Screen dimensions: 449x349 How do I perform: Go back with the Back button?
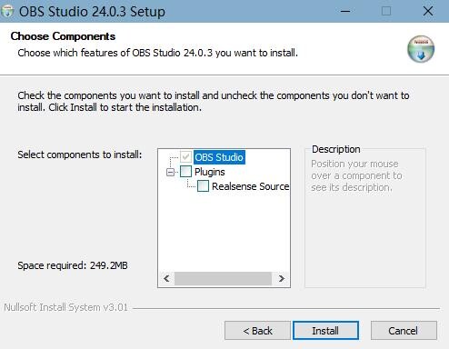(257, 331)
